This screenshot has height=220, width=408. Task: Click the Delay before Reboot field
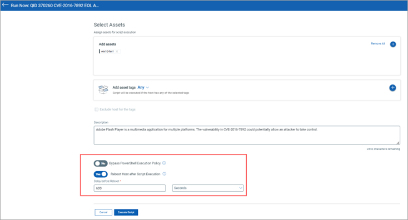pos(130,188)
